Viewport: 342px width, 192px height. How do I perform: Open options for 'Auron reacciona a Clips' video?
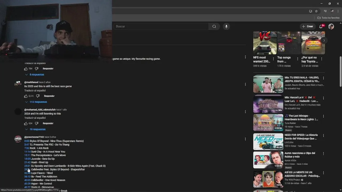(323, 154)
